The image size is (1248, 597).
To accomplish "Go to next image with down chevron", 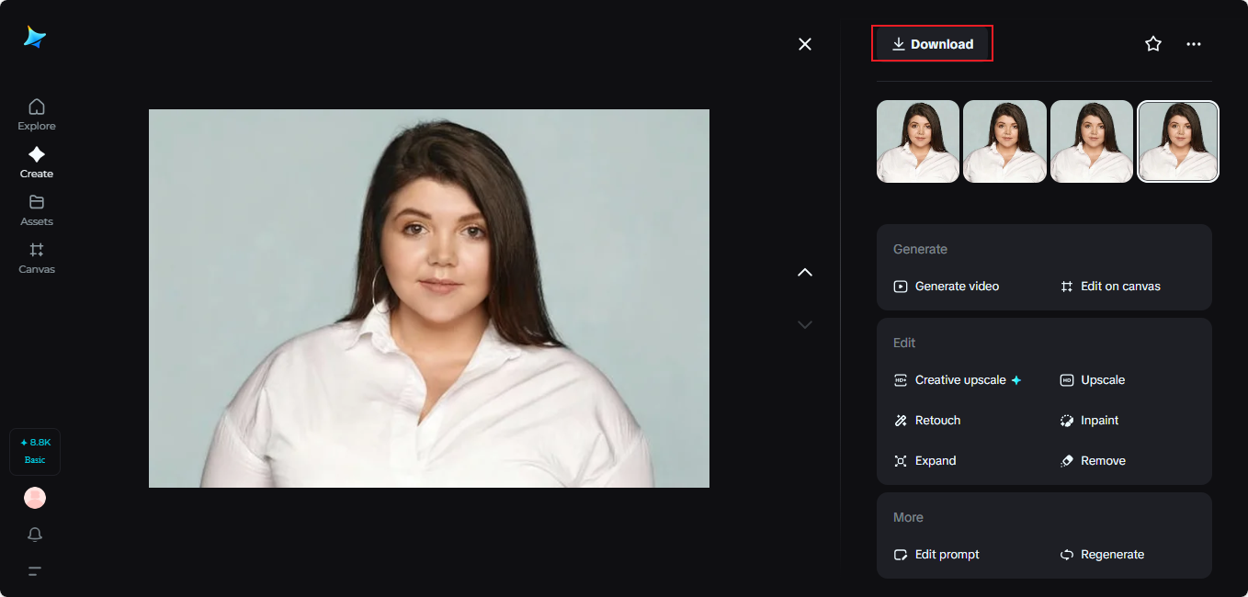I will (x=805, y=324).
